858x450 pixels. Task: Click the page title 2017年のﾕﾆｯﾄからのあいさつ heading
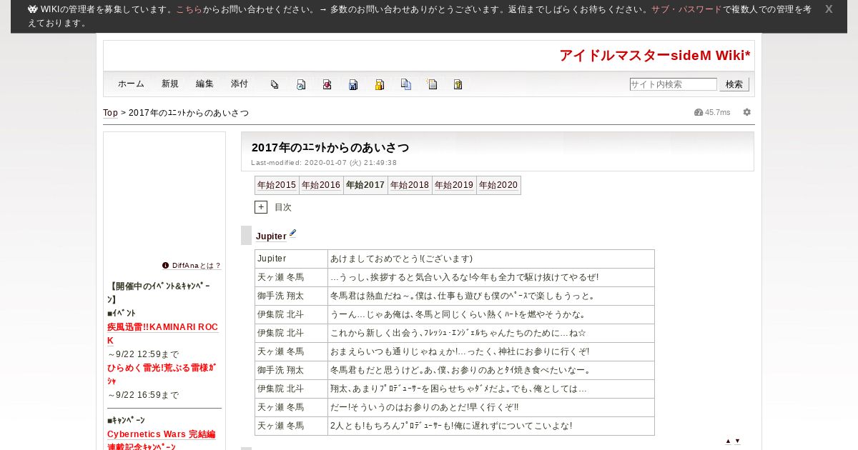click(x=330, y=148)
